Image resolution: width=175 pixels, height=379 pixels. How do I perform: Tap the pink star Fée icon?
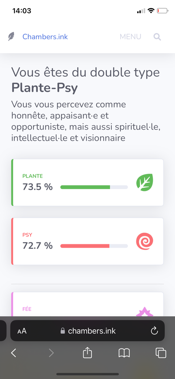coord(145,312)
